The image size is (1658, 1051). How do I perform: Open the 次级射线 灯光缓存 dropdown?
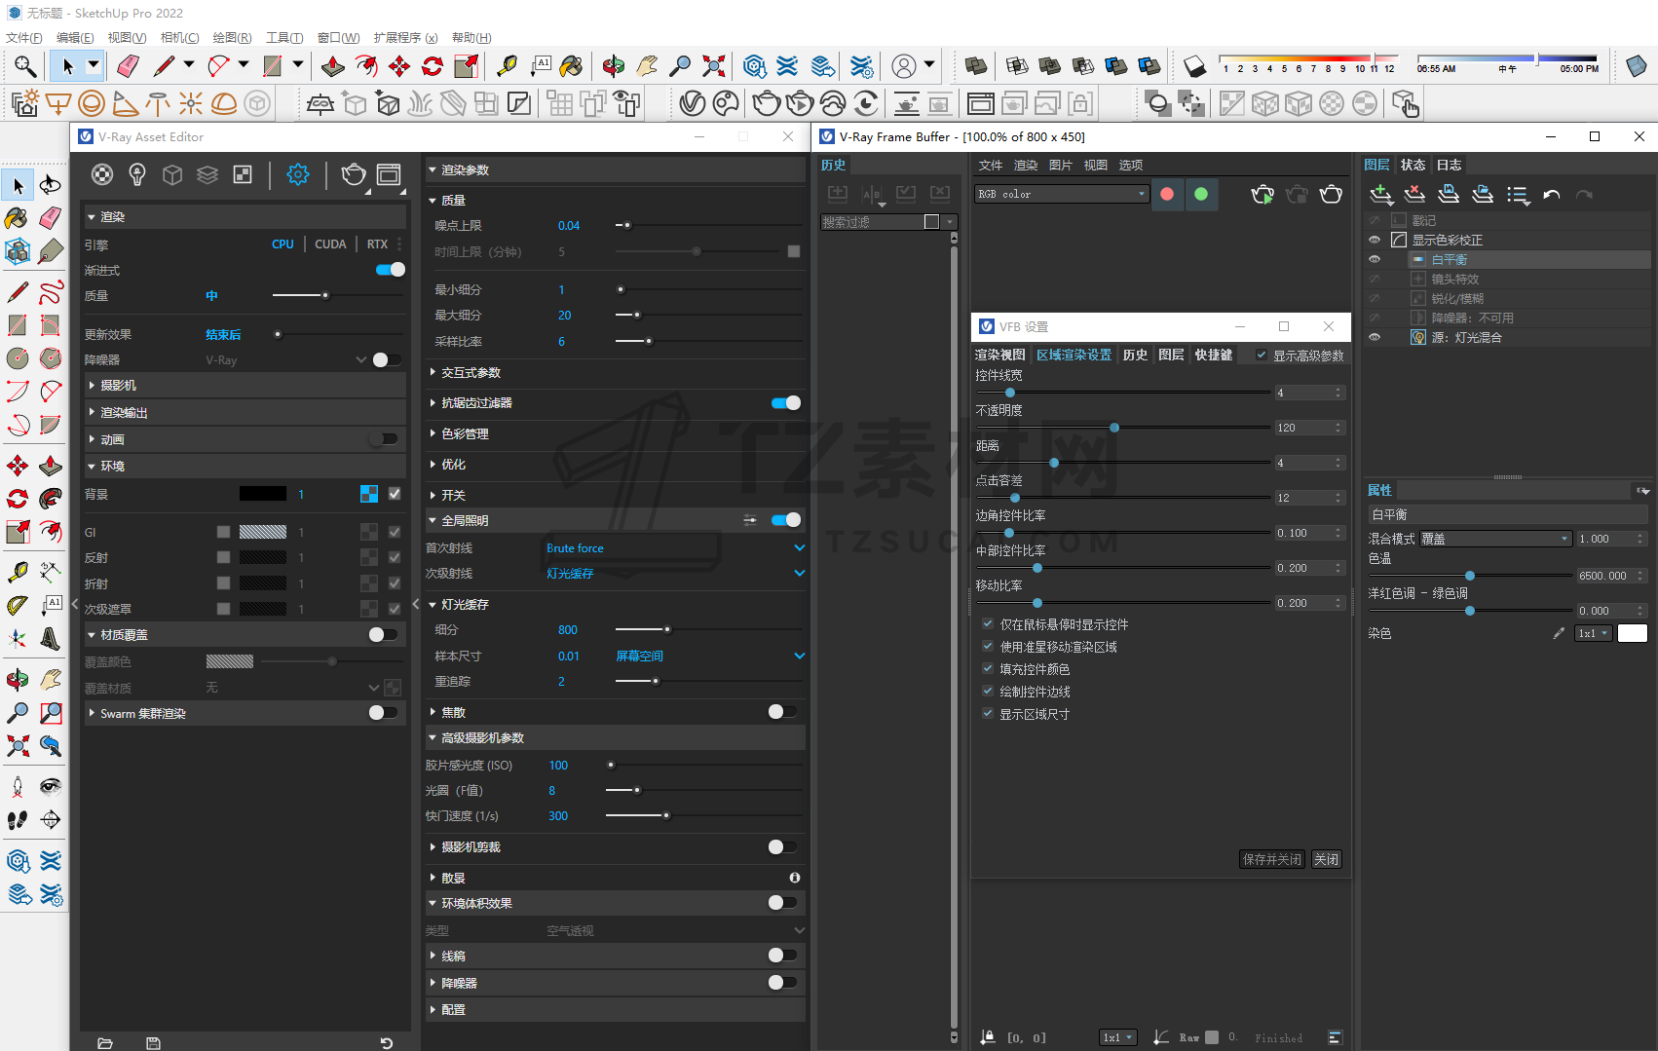675,574
